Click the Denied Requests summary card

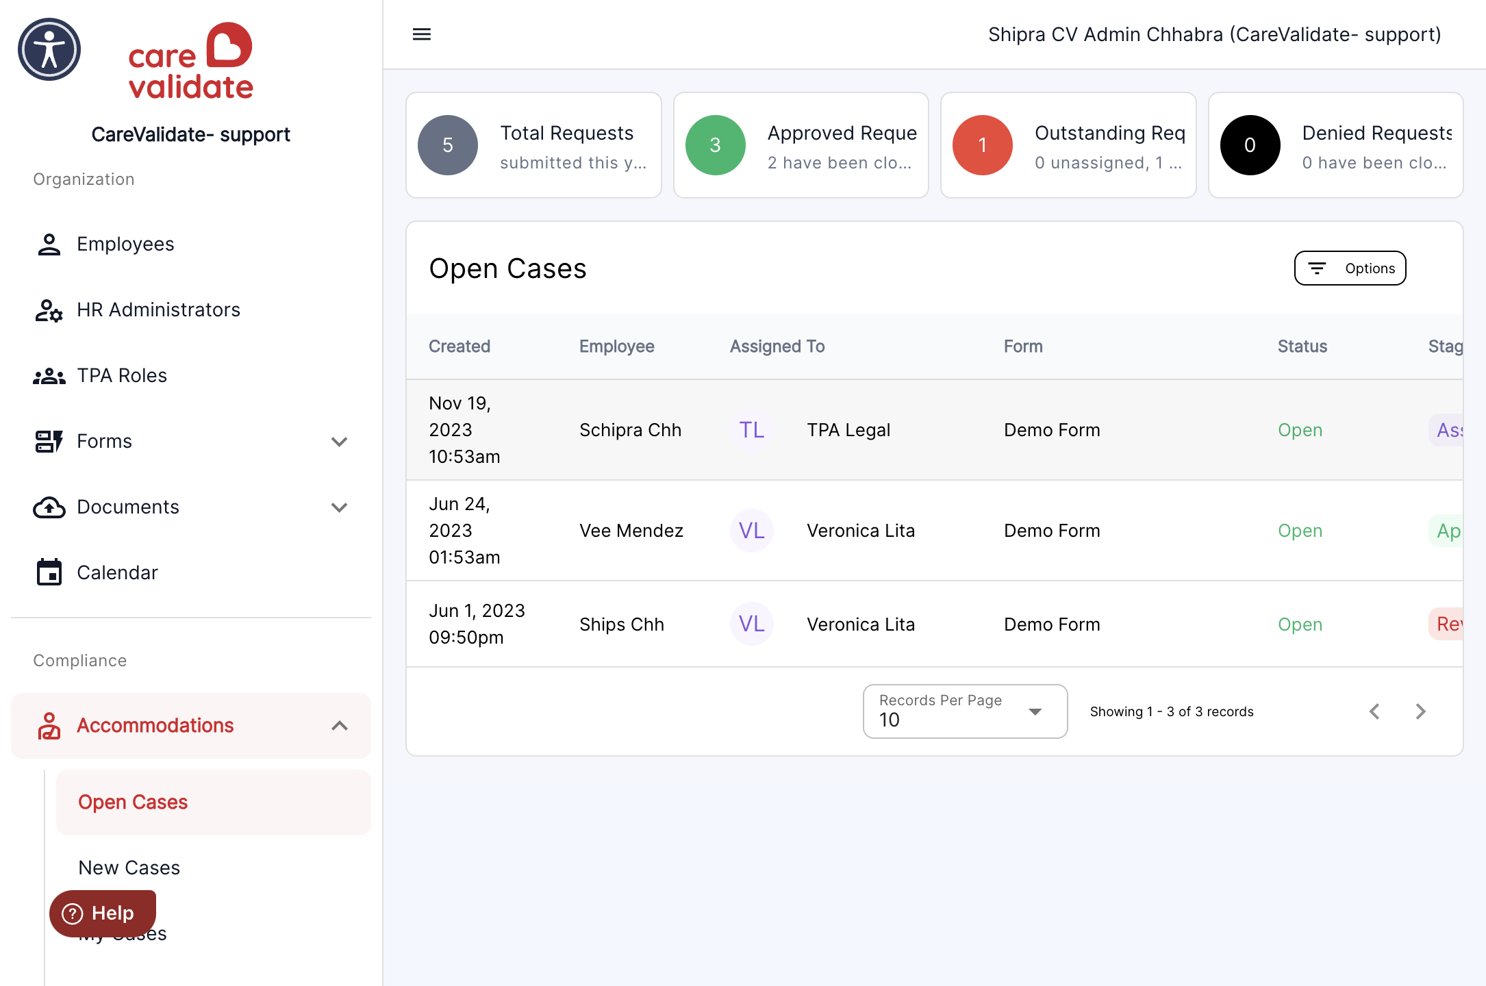coord(1336,145)
